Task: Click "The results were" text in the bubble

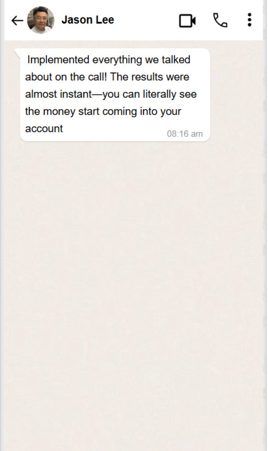Action: 150,77
